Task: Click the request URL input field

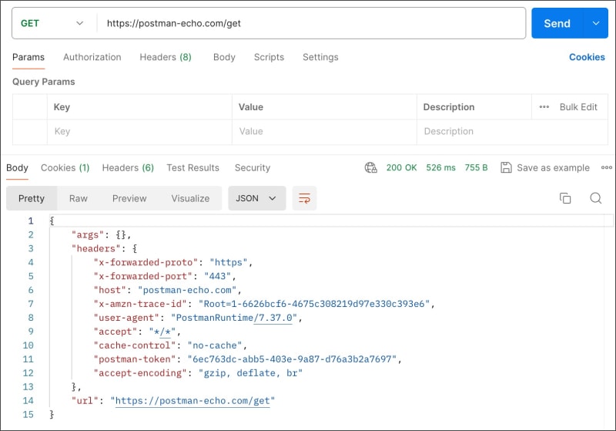Action: point(308,23)
